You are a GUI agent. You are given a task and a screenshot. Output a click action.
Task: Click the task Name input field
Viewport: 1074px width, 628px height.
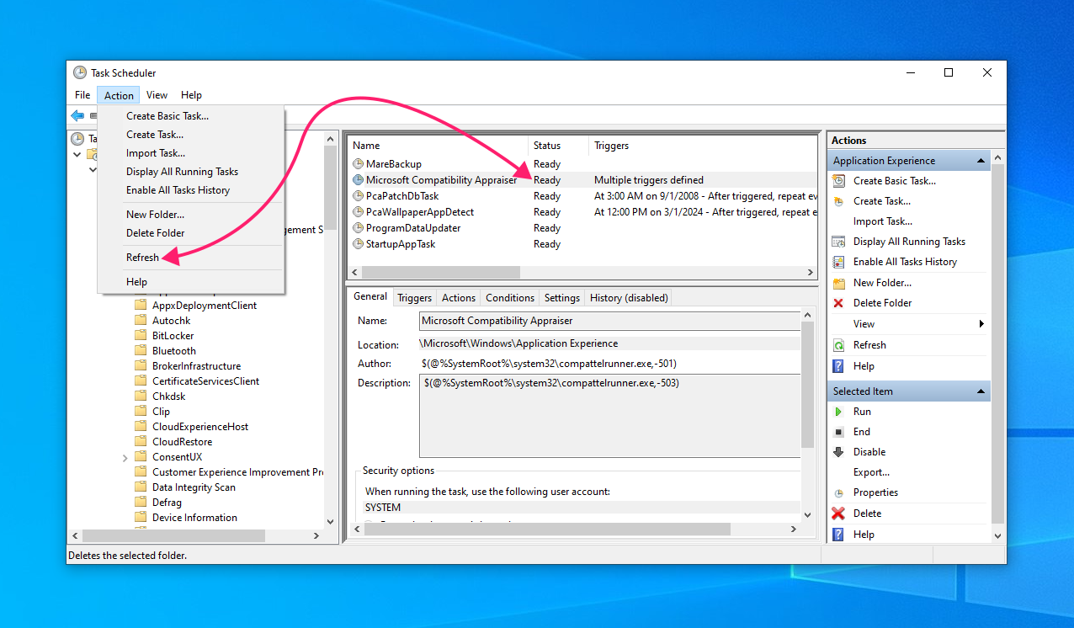click(609, 321)
